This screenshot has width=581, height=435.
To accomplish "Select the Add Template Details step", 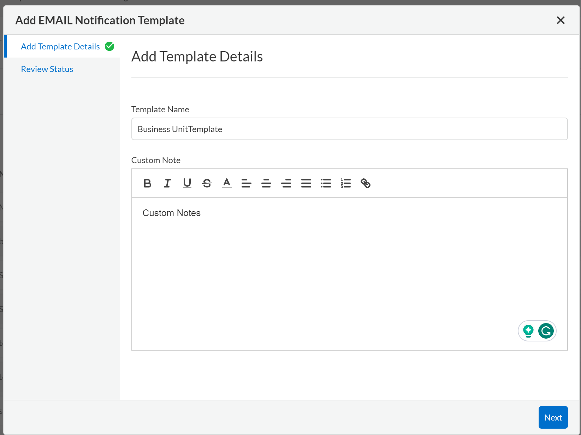I will click(60, 47).
